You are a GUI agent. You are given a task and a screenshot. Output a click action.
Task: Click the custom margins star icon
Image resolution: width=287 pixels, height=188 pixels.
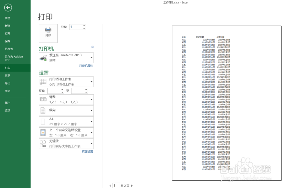click(x=43, y=133)
